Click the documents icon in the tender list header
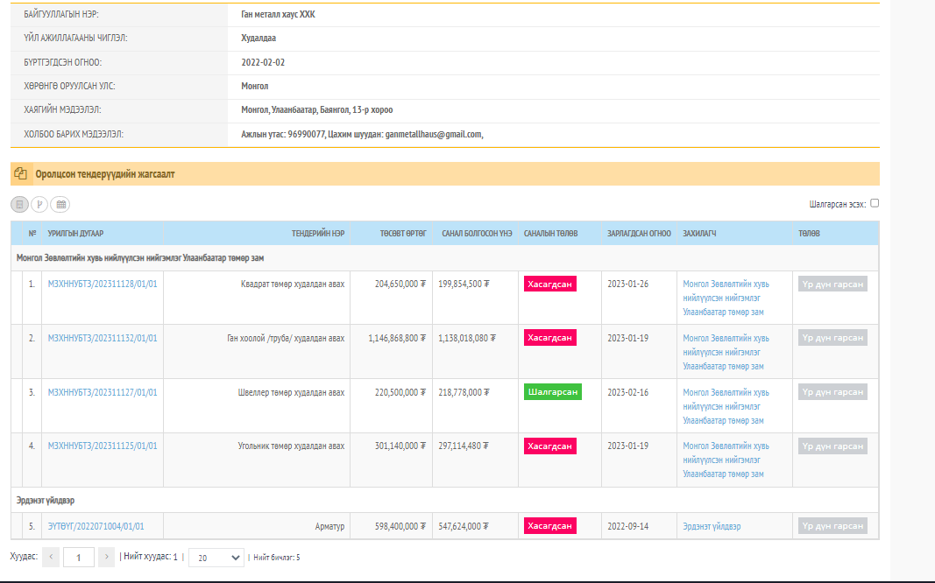Image resolution: width=935 pixels, height=583 pixels. (x=21, y=173)
